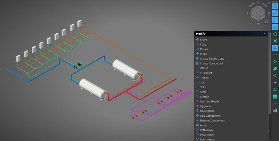Click the snap center concentric-circle icon

(x=275, y=27)
